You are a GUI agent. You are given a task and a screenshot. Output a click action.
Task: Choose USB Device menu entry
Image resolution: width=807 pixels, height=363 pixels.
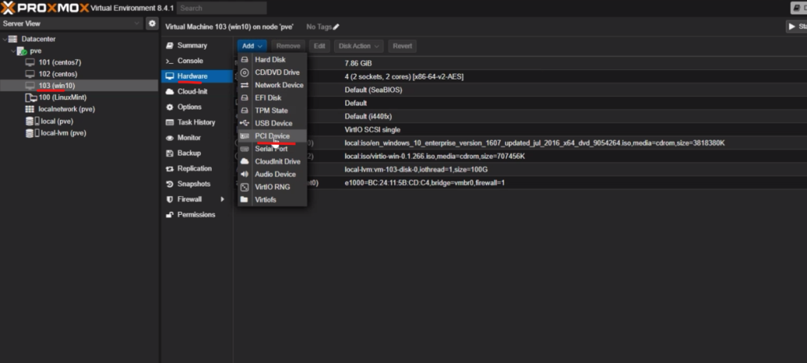click(272, 124)
